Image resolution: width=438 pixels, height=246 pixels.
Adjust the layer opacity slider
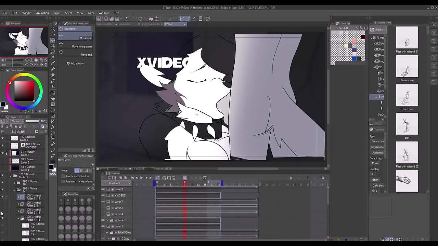(x=33, y=121)
